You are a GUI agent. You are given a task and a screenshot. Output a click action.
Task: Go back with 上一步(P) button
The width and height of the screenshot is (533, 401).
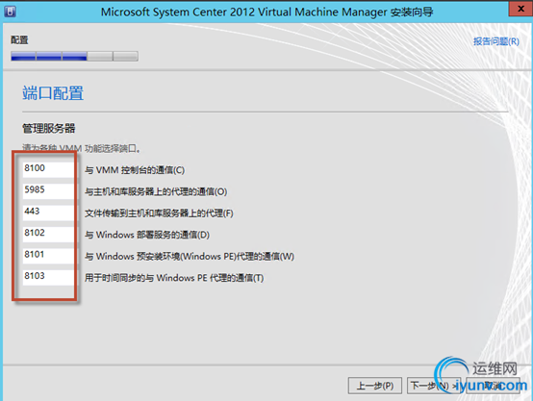tap(375, 386)
